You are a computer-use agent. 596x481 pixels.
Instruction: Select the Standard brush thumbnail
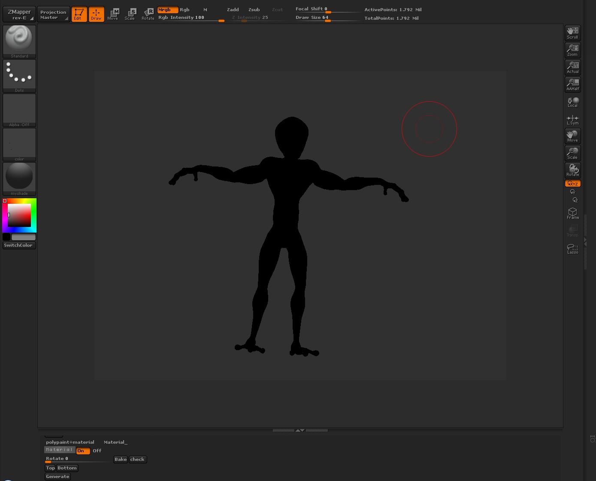(19, 41)
